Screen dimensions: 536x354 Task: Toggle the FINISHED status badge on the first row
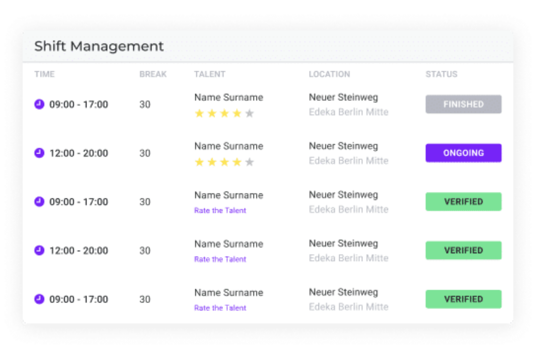(x=463, y=104)
